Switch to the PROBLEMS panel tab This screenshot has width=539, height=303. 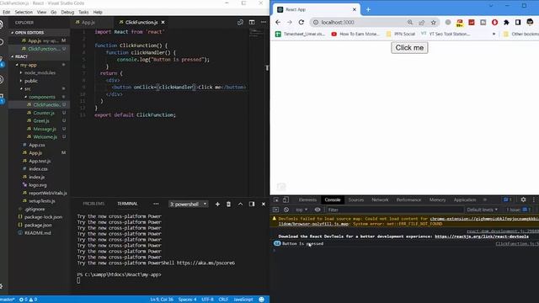click(x=93, y=204)
